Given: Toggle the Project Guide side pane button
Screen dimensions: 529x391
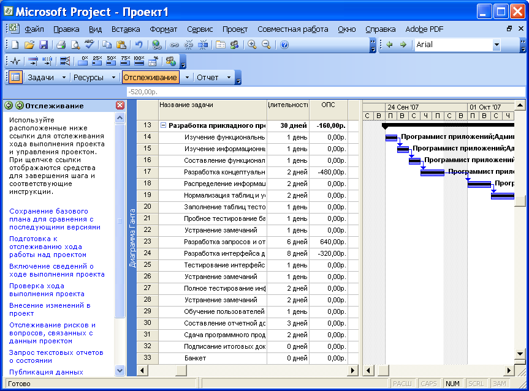Looking at the screenshot, I should pos(15,77).
